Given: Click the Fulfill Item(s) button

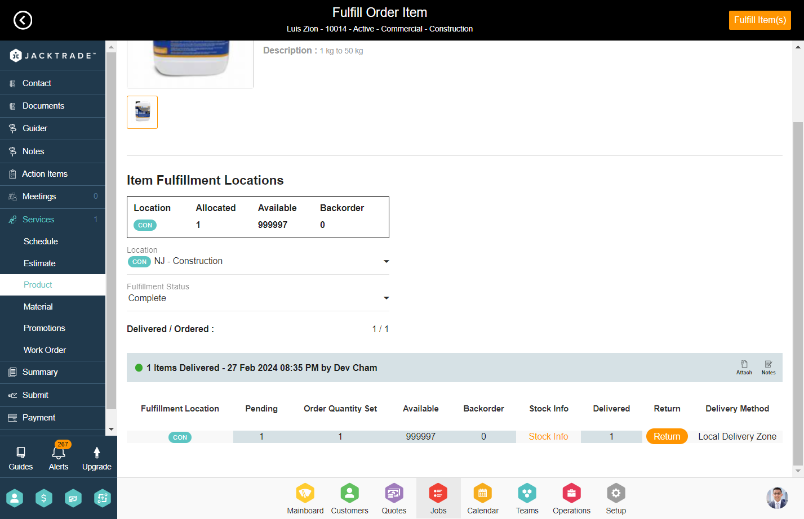Looking at the screenshot, I should tap(759, 20).
